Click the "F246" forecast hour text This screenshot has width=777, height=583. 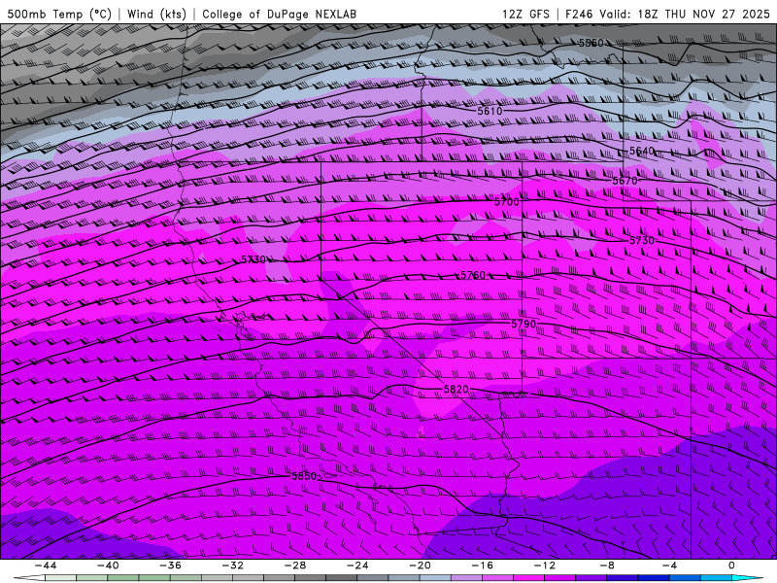tap(579, 14)
